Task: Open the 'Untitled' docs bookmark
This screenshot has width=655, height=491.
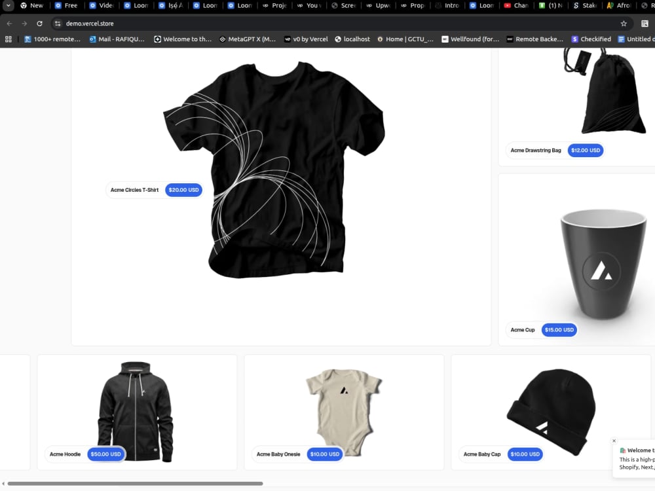Action: [x=636, y=39]
